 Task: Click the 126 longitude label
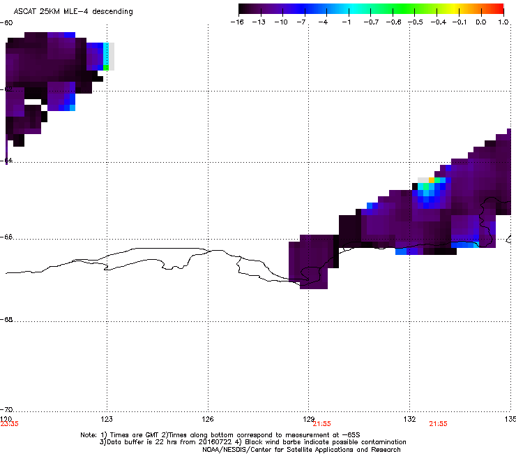[x=208, y=419]
